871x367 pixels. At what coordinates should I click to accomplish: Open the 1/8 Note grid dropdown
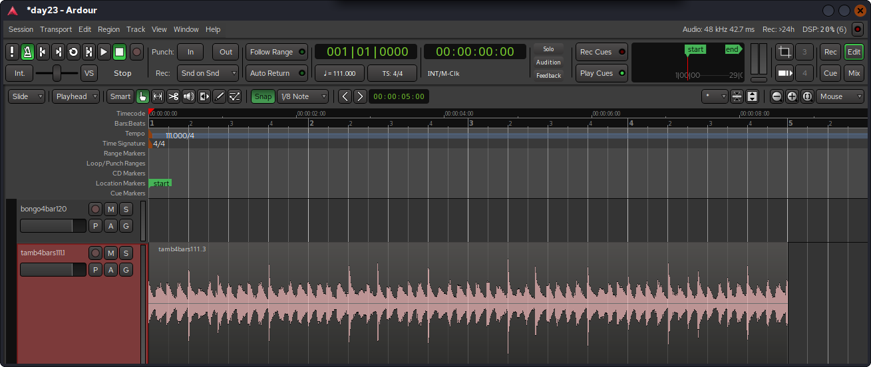click(303, 96)
